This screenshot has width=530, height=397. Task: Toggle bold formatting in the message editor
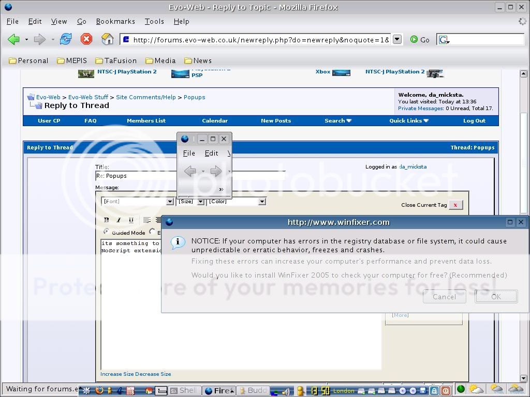pos(106,220)
